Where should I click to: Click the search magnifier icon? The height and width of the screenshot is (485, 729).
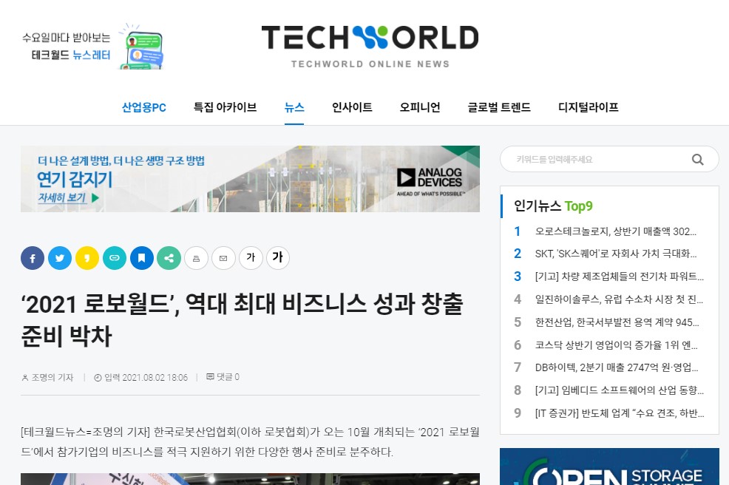(x=697, y=160)
